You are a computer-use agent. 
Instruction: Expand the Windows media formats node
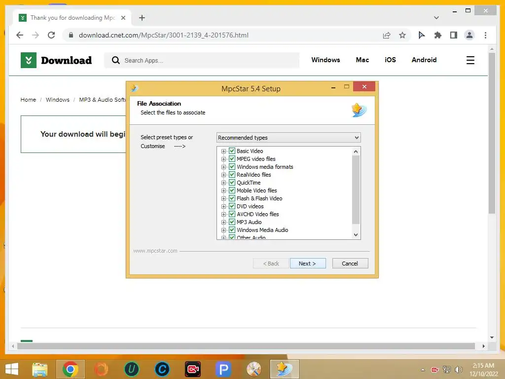(x=223, y=167)
